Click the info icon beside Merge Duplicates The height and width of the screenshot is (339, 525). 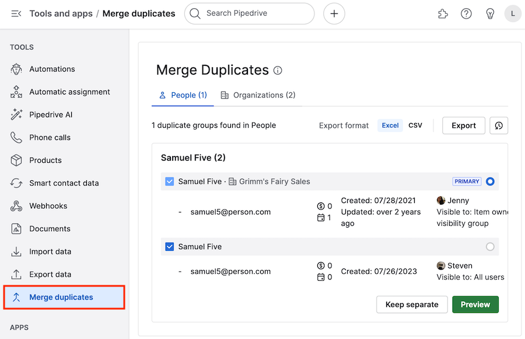(x=278, y=71)
